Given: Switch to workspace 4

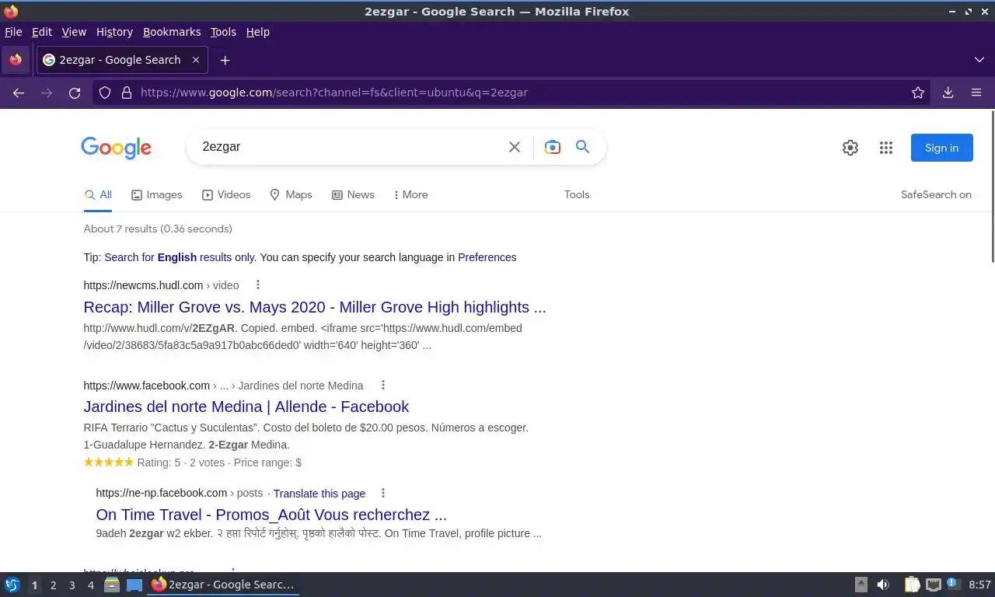Looking at the screenshot, I should tap(90, 585).
